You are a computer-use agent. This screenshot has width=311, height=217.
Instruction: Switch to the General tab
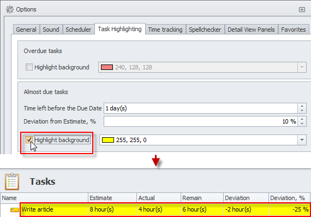coord(26,30)
